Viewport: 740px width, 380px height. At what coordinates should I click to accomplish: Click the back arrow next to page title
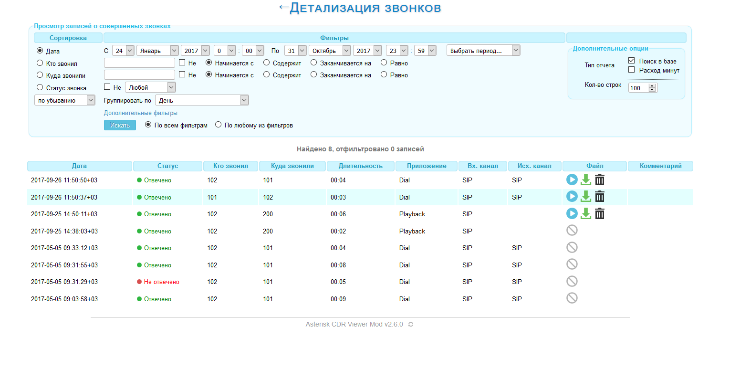(x=284, y=7)
